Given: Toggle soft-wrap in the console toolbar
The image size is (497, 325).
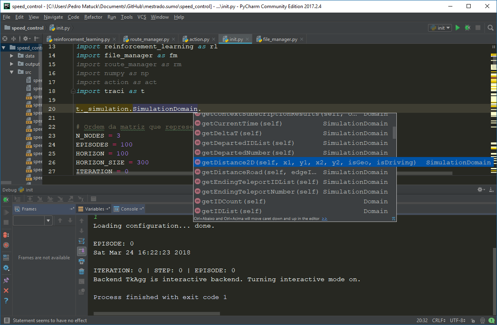Looking at the screenshot, I should click(82, 241).
